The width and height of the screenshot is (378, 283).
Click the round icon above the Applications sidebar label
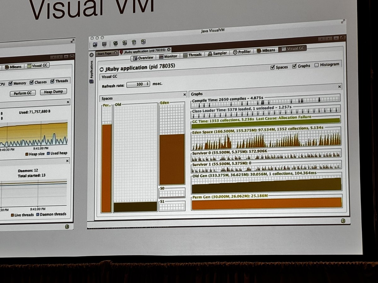pyautogui.click(x=92, y=55)
